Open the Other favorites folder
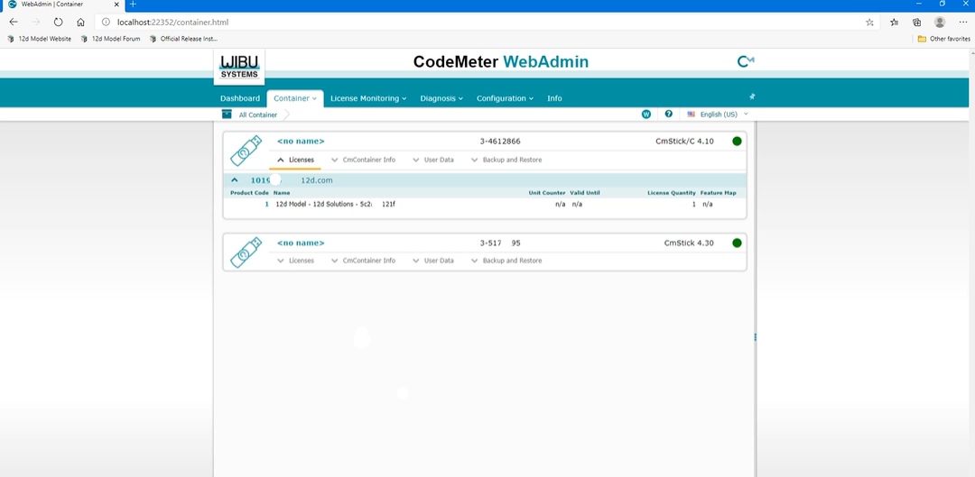The width and height of the screenshot is (975, 477). coord(944,39)
